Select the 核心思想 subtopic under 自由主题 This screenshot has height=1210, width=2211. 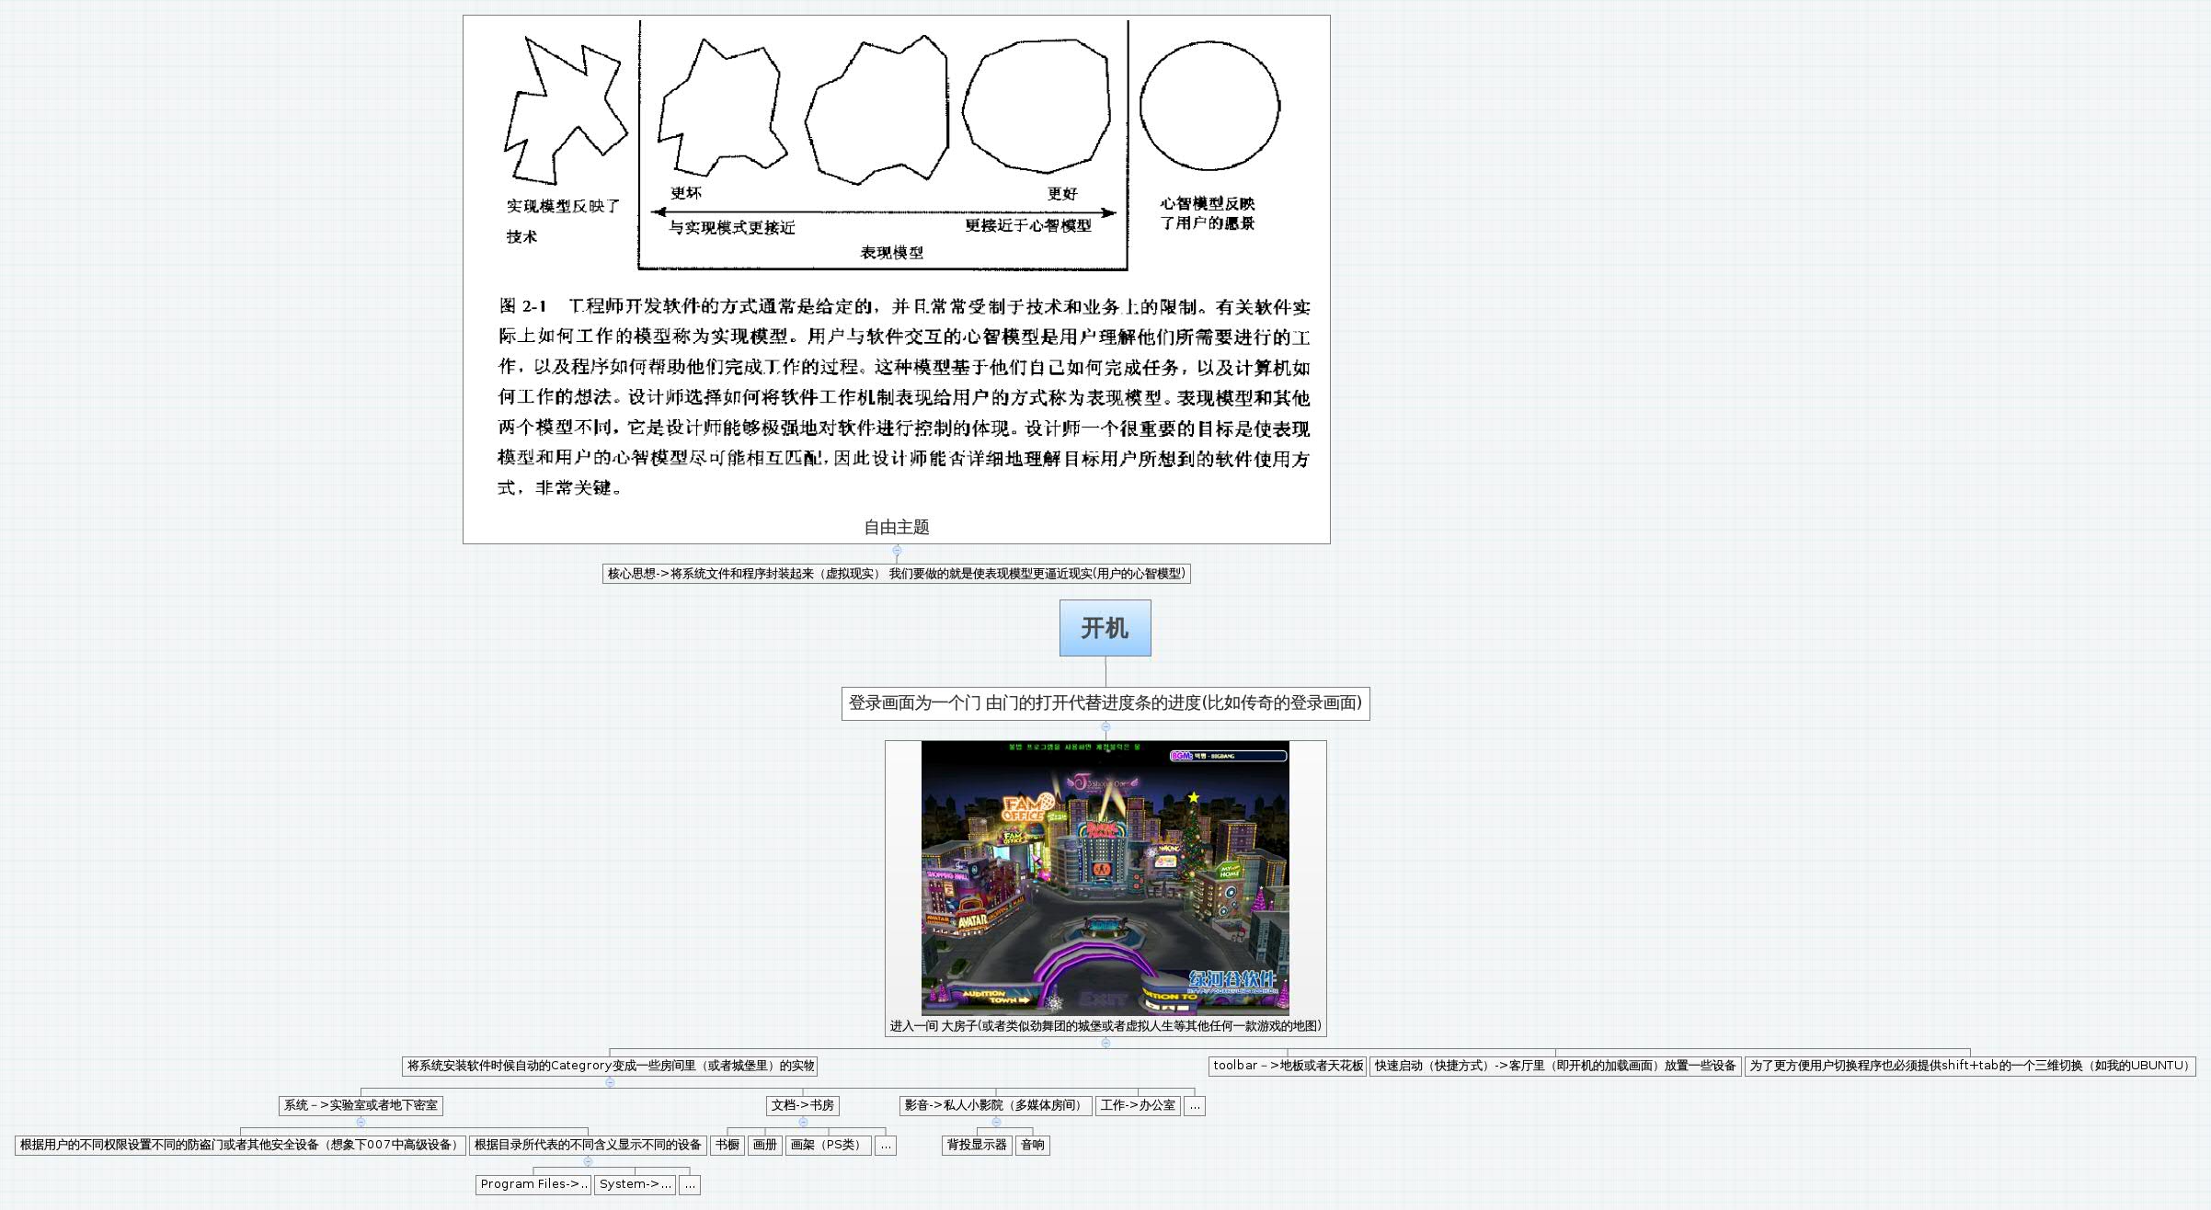click(x=897, y=574)
